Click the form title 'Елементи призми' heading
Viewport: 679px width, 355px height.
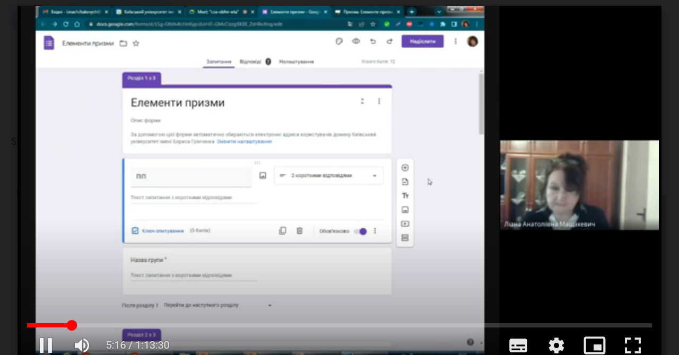tap(178, 103)
